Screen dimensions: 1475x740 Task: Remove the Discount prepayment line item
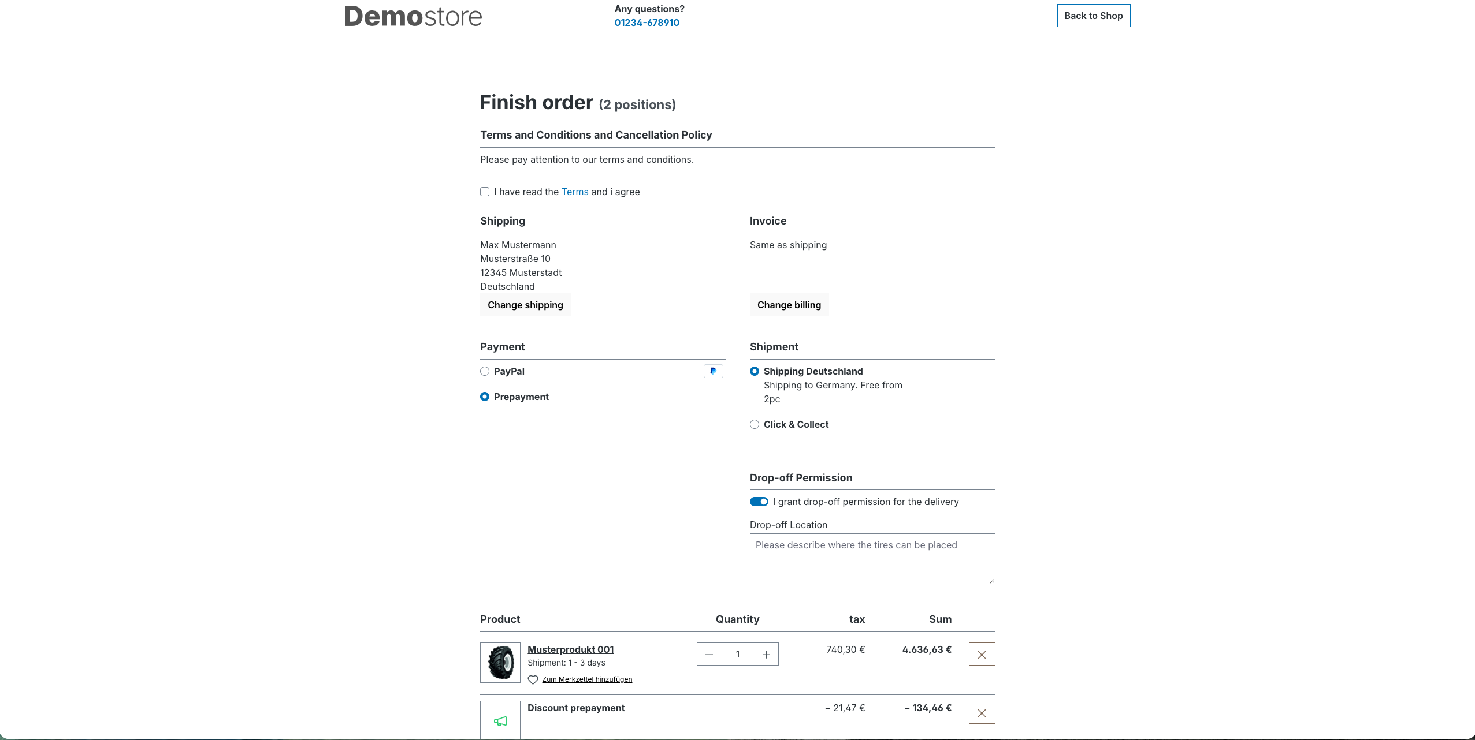[x=981, y=712]
